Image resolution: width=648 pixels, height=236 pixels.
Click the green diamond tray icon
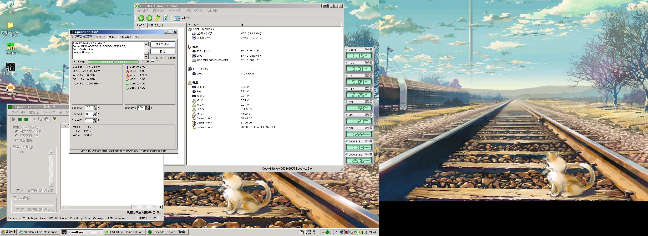327,232
